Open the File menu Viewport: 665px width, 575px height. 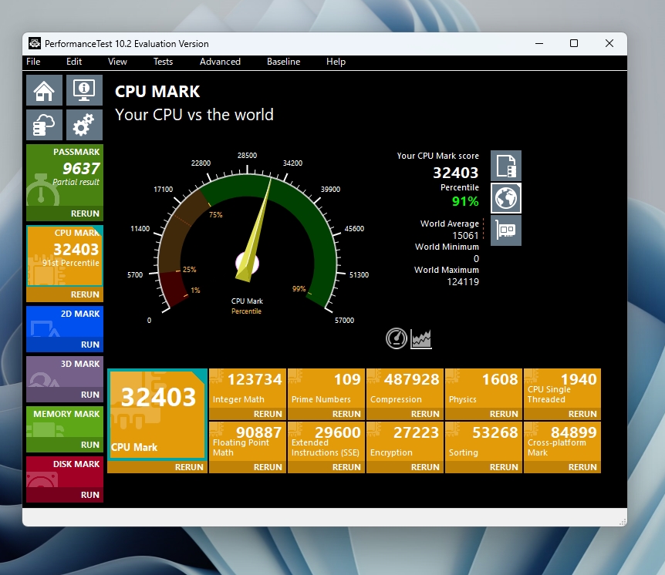[33, 62]
